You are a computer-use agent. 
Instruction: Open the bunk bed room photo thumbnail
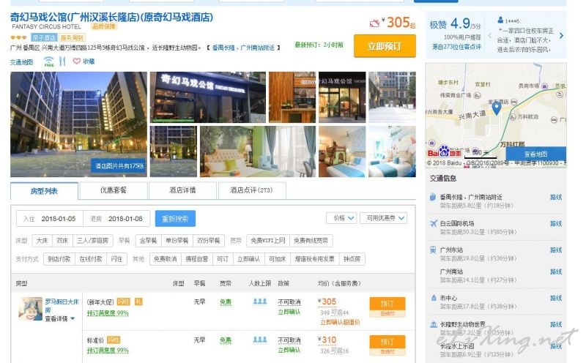342,151
